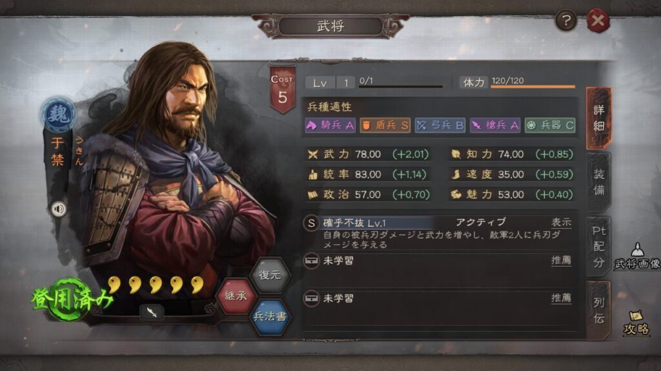Open the help question mark icon
The width and height of the screenshot is (661, 371).
pos(565,20)
